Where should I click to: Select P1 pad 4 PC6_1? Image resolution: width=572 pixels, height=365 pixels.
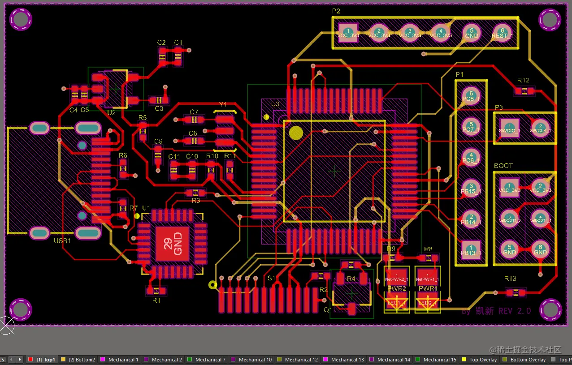click(x=471, y=158)
